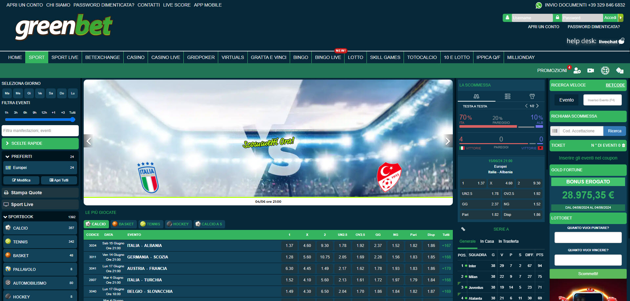Click the Scommetti! button
The width and height of the screenshot is (630, 301).
click(x=588, y=274)
